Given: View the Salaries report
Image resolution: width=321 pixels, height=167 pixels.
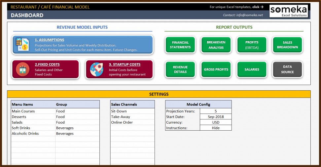Looking at the screenshot, I should click(x=252, y=69).
